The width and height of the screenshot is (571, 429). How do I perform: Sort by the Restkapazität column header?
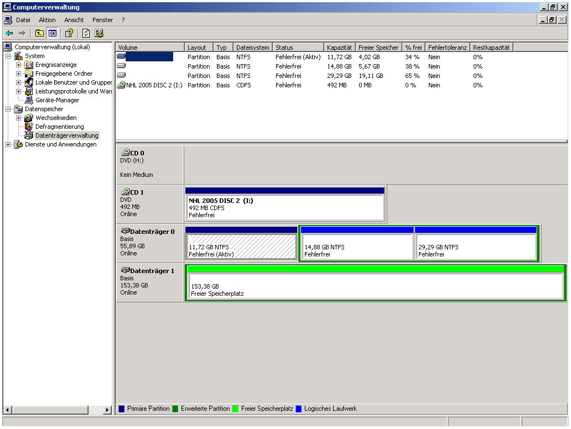coord(492,48)
